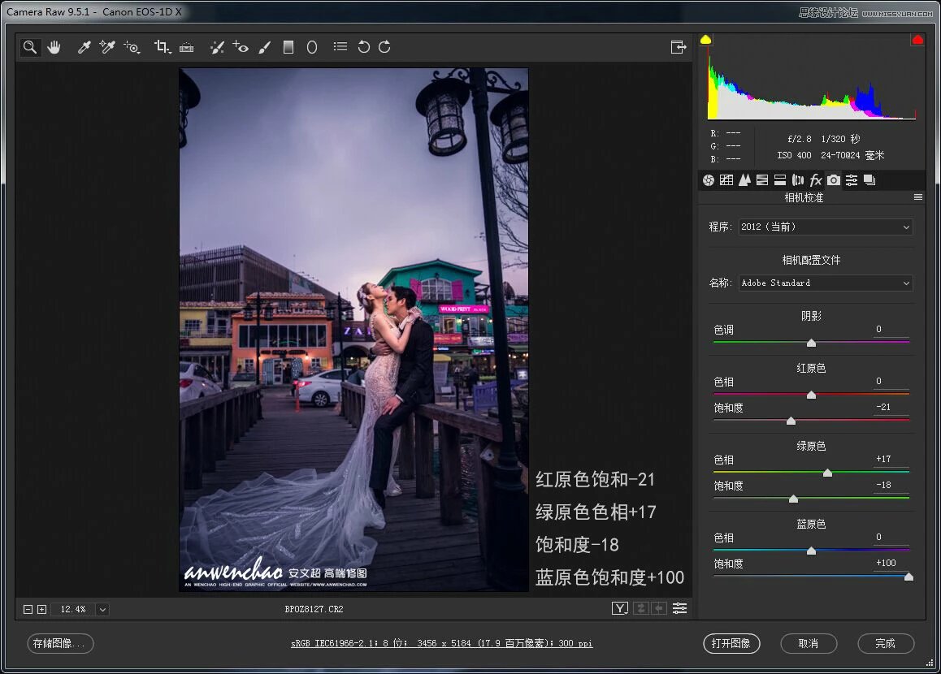Open the zoom level dropdown arrow
The width and height of the screenshot is (941, 674).
coord(102,609)
